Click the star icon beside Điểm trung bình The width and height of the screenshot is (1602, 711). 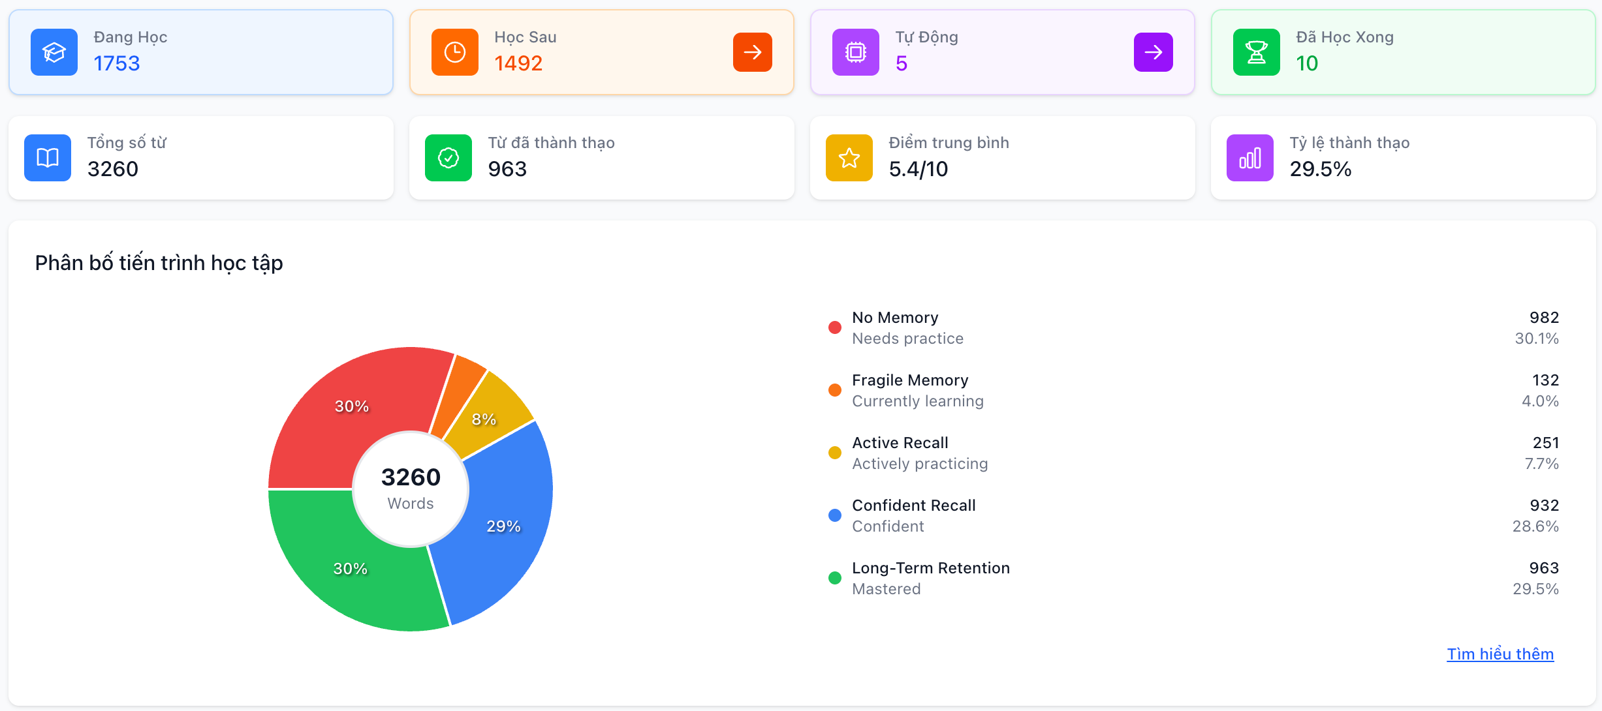click(849, 157)
